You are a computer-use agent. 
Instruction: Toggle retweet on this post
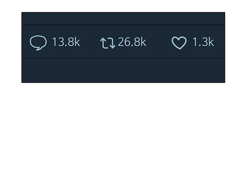pyautogui.click(x=108, y=43)
